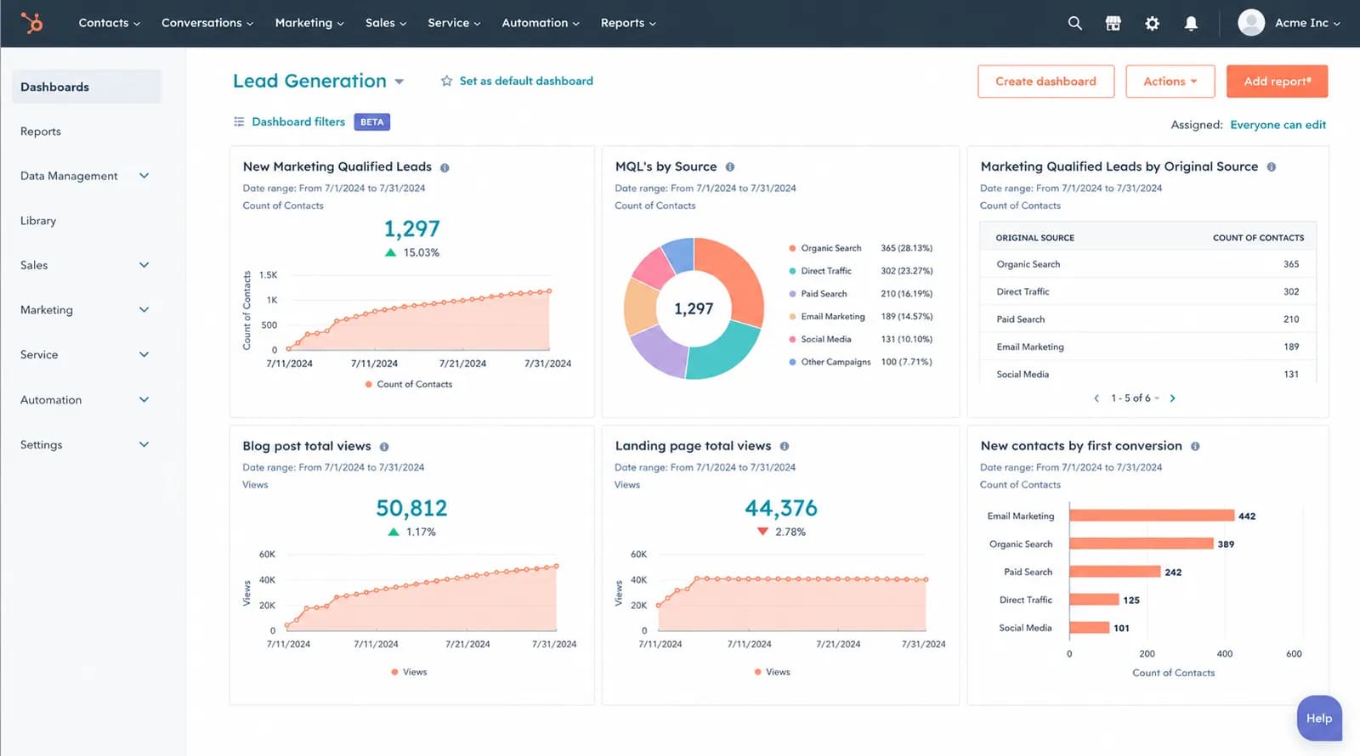Open the 1-5 of 6 page selector
The width and height of the screenshot is (1360, 756).
(x=1135, y=398)
